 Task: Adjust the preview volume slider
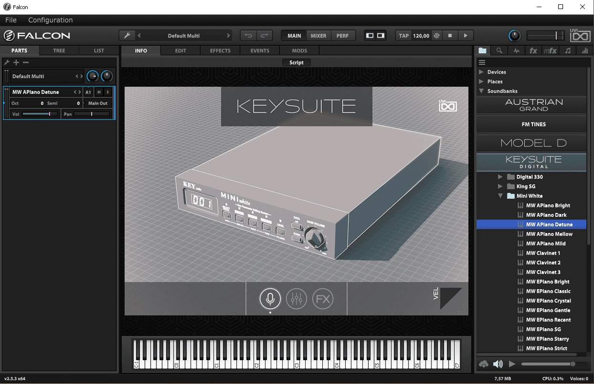(554, 364)
